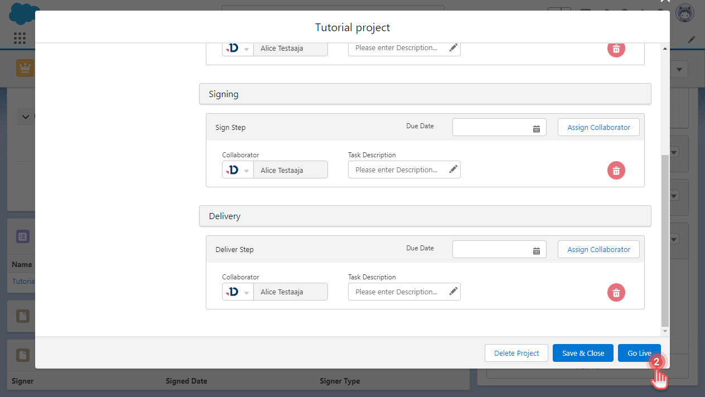Click the pencil icon in the topmost step

pos(453,48)
